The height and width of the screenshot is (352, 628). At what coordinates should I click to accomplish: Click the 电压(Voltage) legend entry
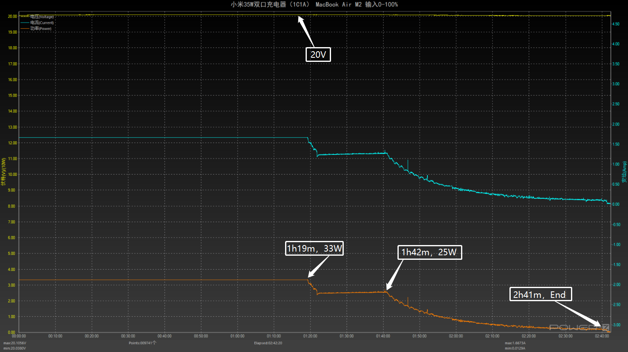tap(37, 17)
